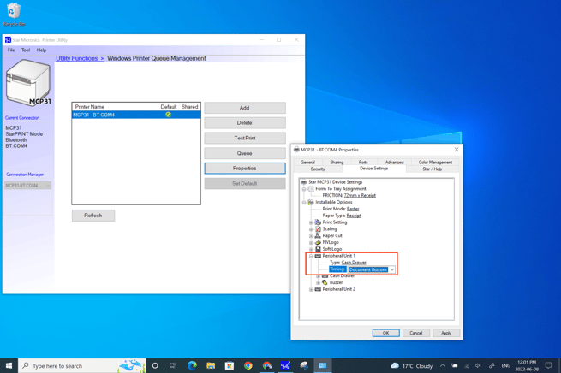Click the Print Setting tree icon

coord(318,222)
